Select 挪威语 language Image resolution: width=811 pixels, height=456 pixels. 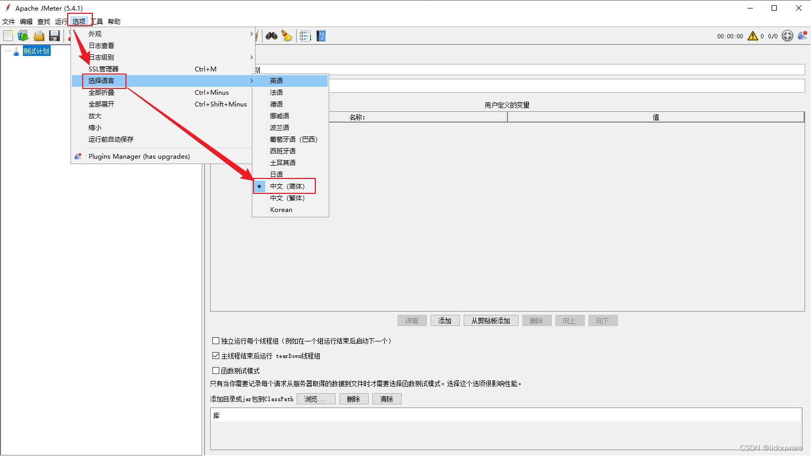tap(291, 116)
